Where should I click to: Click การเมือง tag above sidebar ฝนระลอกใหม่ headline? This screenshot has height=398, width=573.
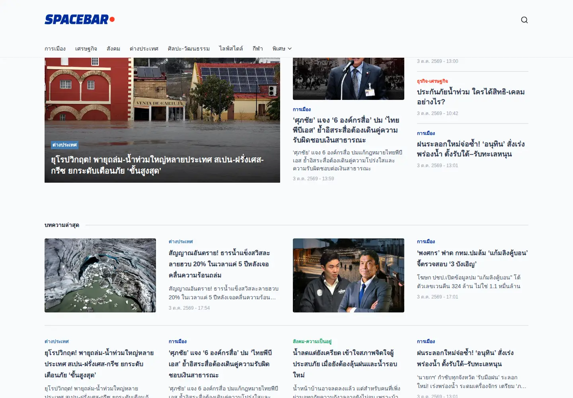(x=426, y=133)
